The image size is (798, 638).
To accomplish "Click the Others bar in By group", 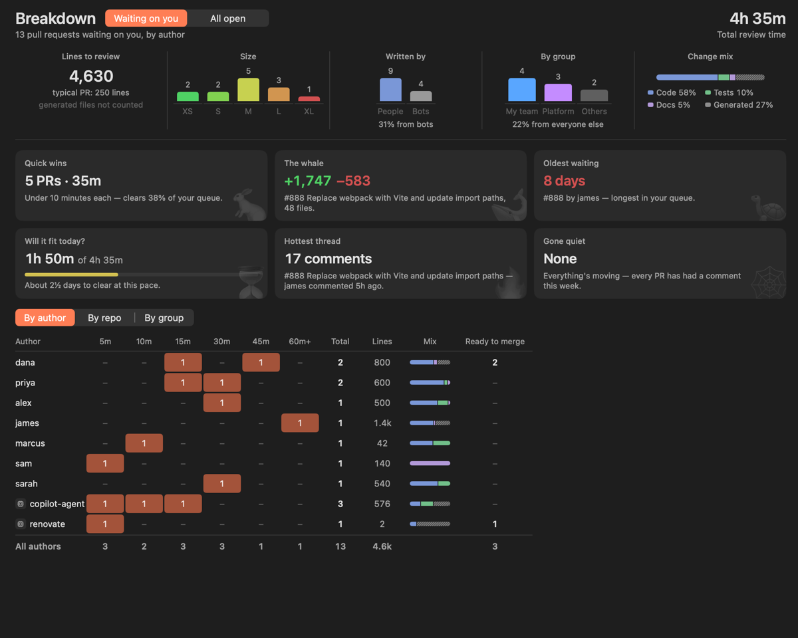I will [594, 96].
